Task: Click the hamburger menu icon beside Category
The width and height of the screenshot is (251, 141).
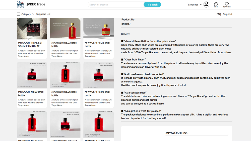Action: point(18,14)
